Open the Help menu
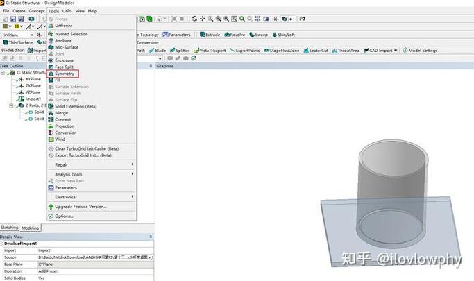 click(x=92, y=11)
